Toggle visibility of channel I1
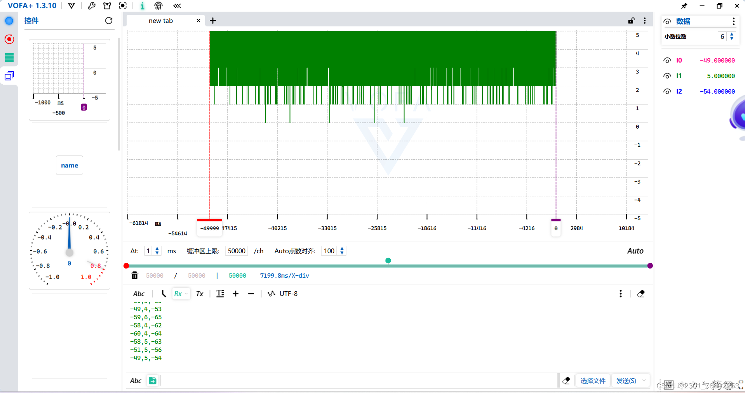745x393 pixels. coord(667,76)
